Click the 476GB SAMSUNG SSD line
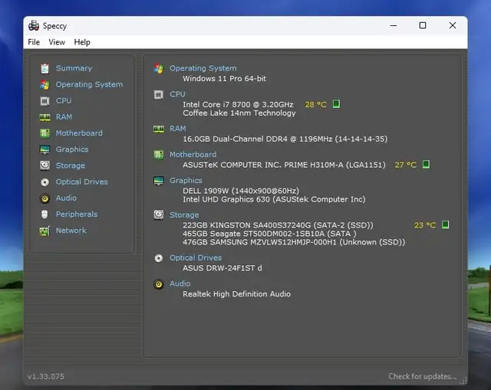This screenshot has height=390, width=491. (x=294, y=242)
